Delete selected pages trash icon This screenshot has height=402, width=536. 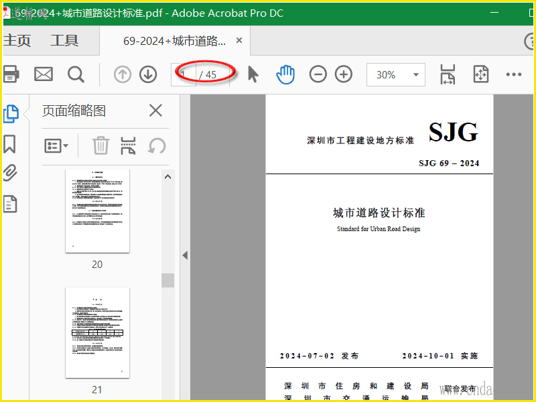pyautogui.click(x=101, y=145)
